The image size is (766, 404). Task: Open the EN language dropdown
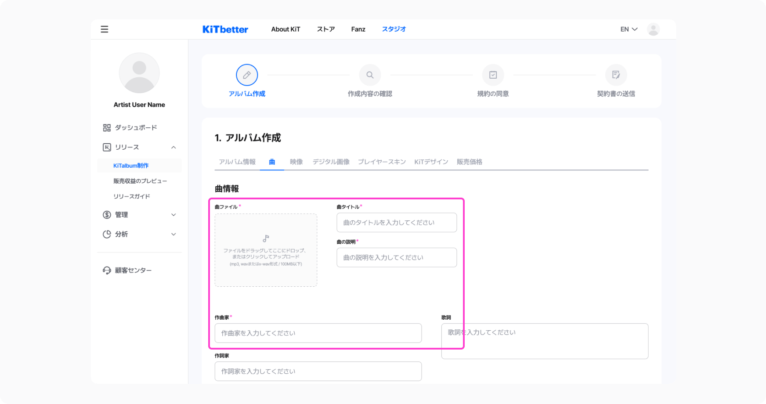point(629,29)
